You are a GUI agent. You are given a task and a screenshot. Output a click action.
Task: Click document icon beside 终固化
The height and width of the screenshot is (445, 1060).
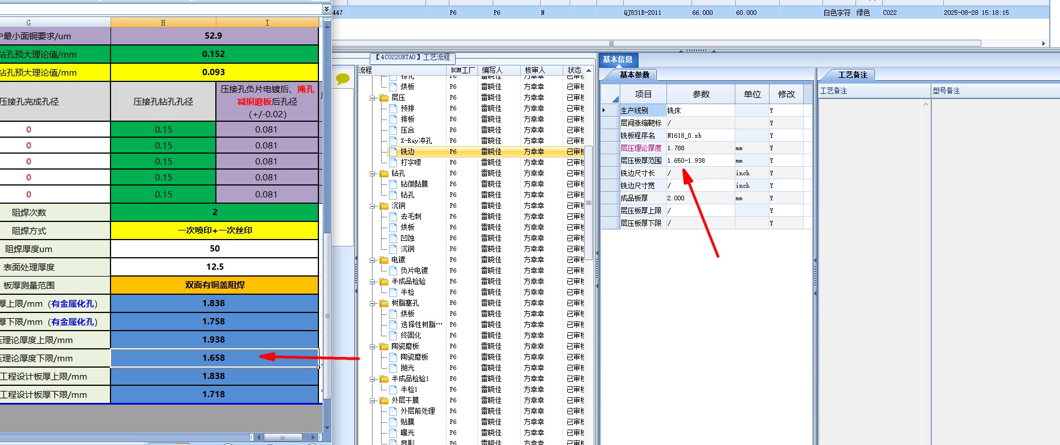tap(393, 335)
